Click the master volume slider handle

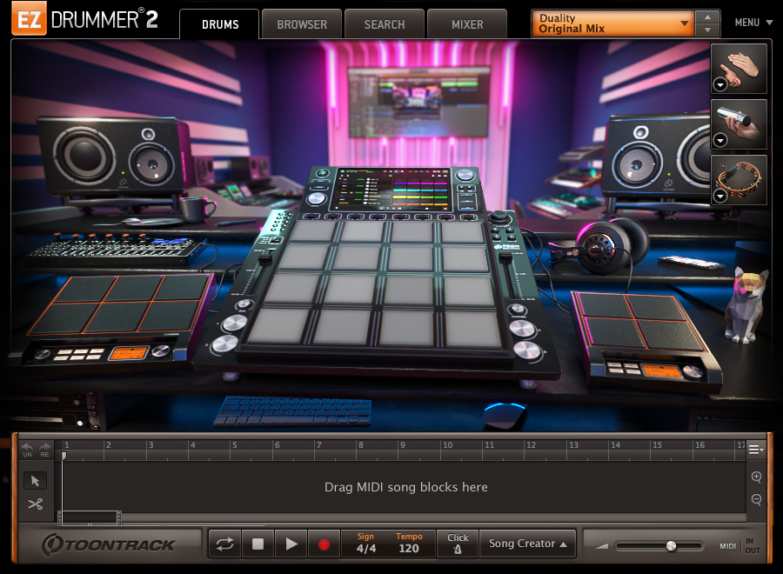point(671,546)
